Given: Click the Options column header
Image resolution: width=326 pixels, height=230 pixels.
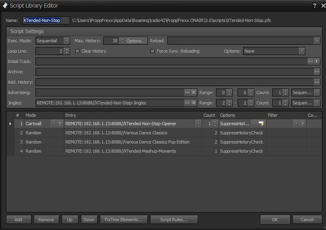Looking at the screenshot, I should (x=242, y=115).
